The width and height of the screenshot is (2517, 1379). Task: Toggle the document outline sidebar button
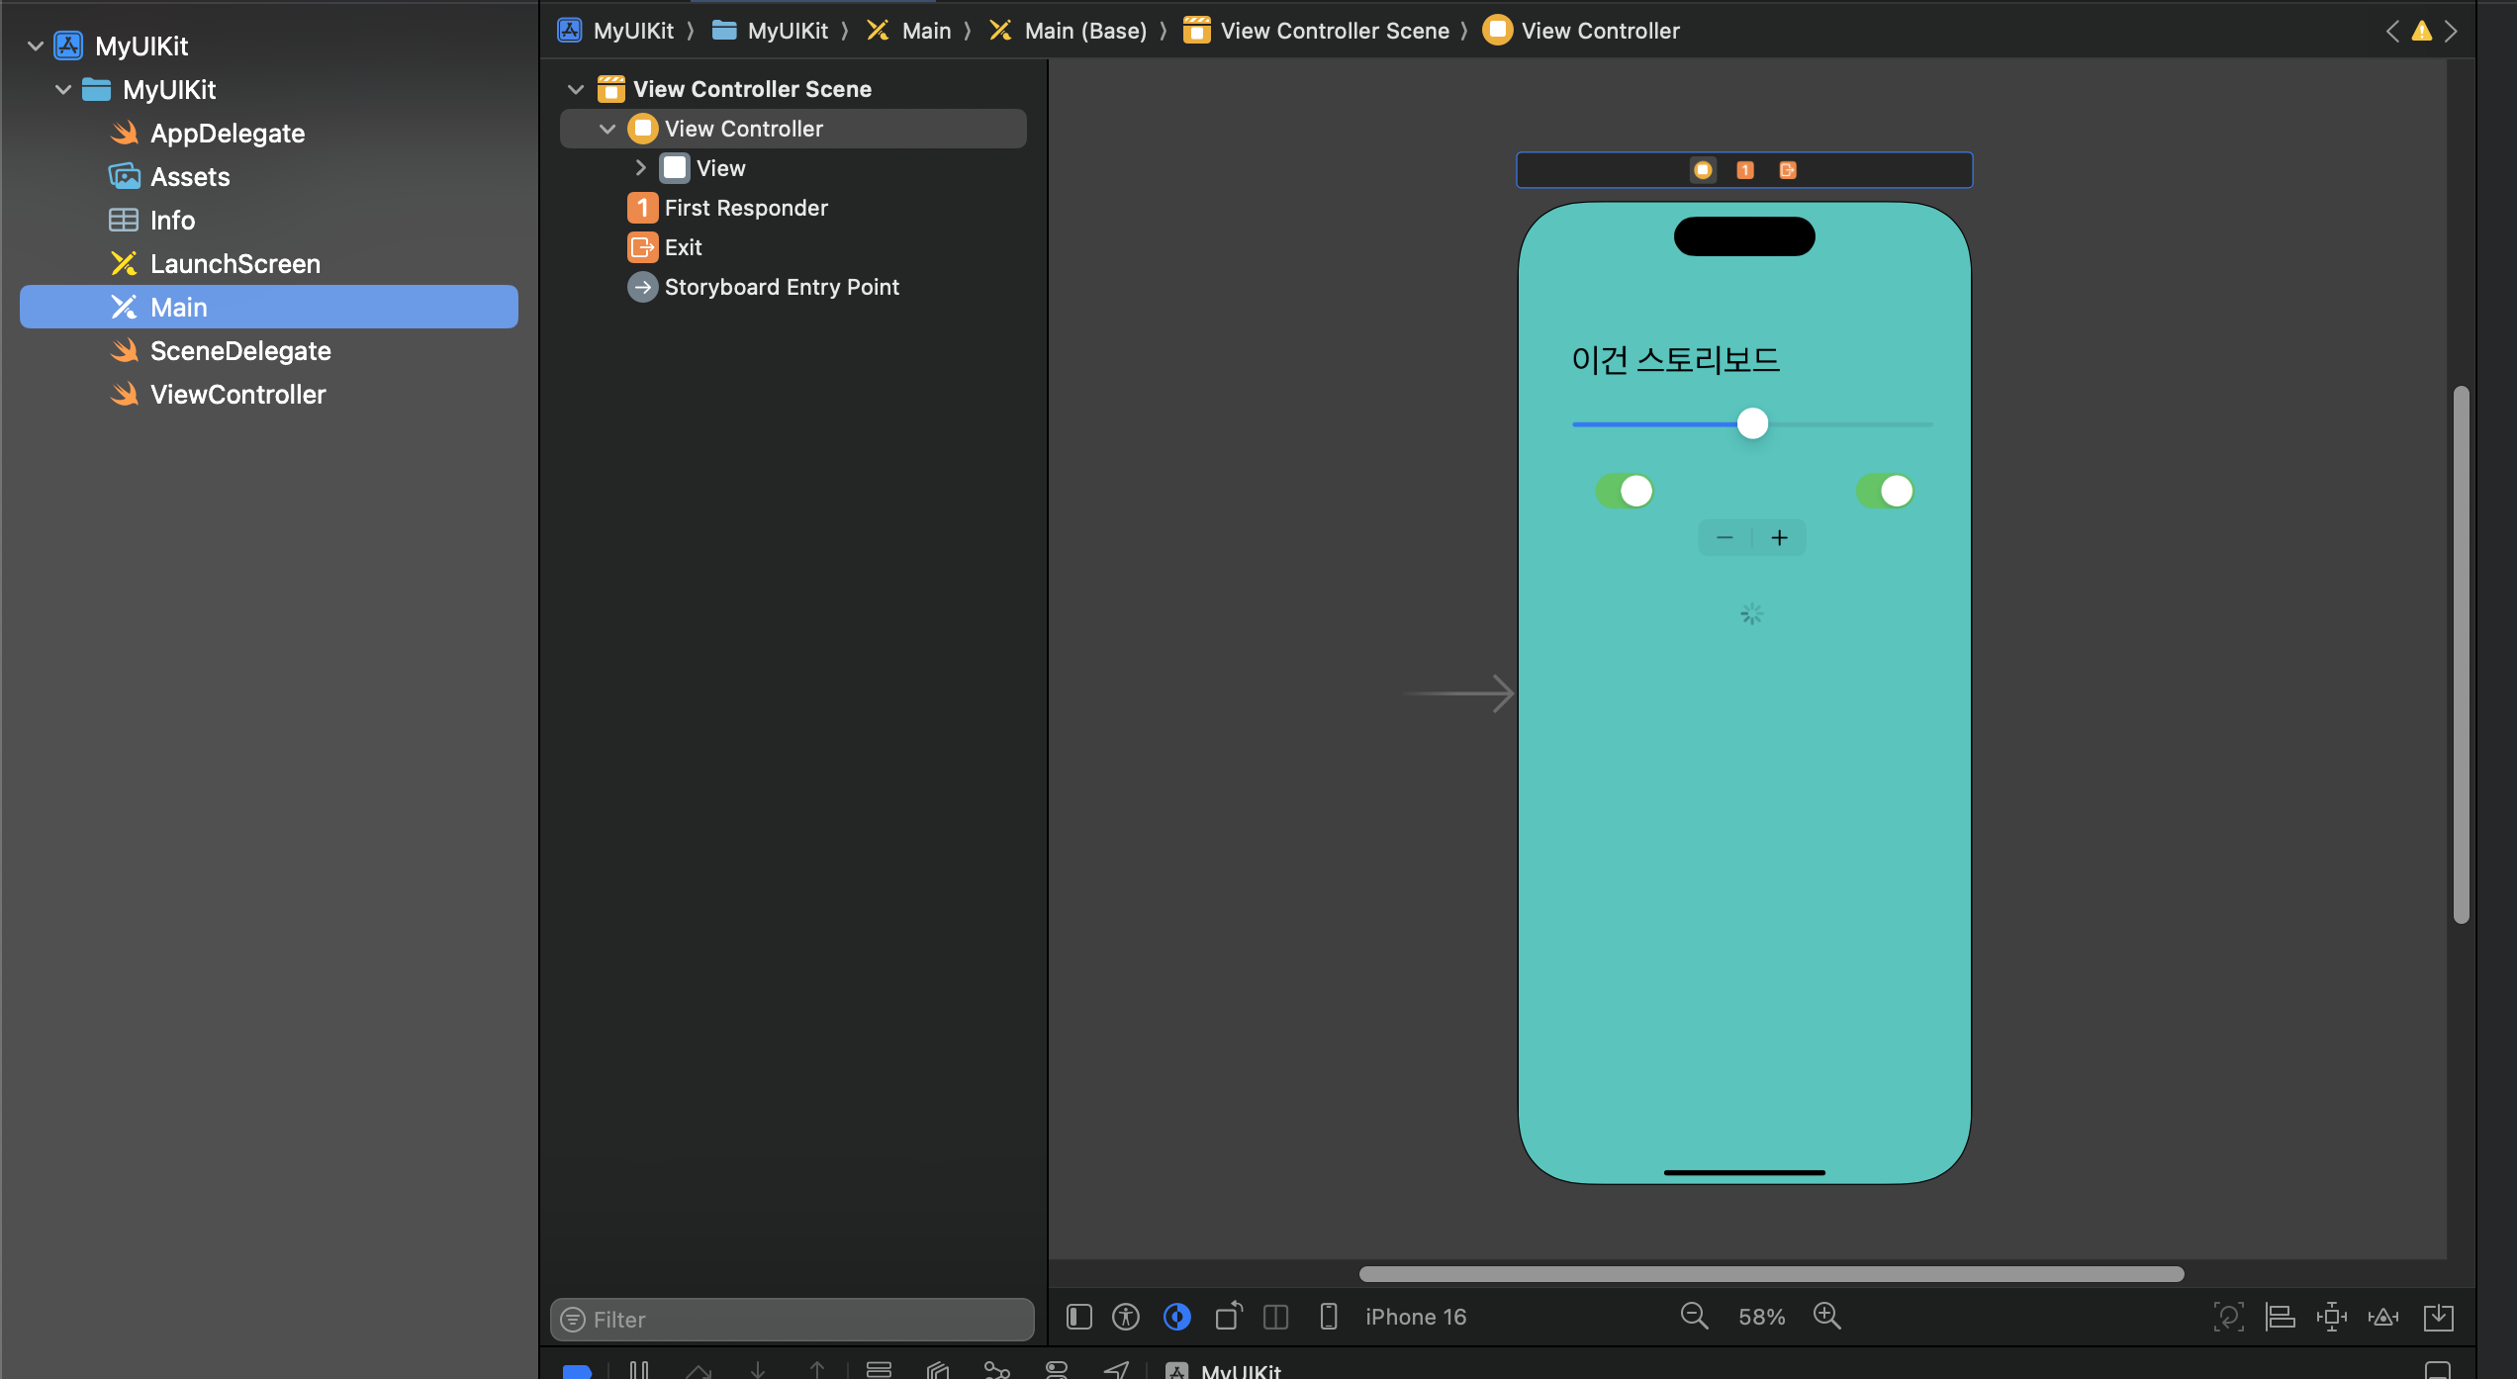pyautogui.click(x=1078, y=1317)
